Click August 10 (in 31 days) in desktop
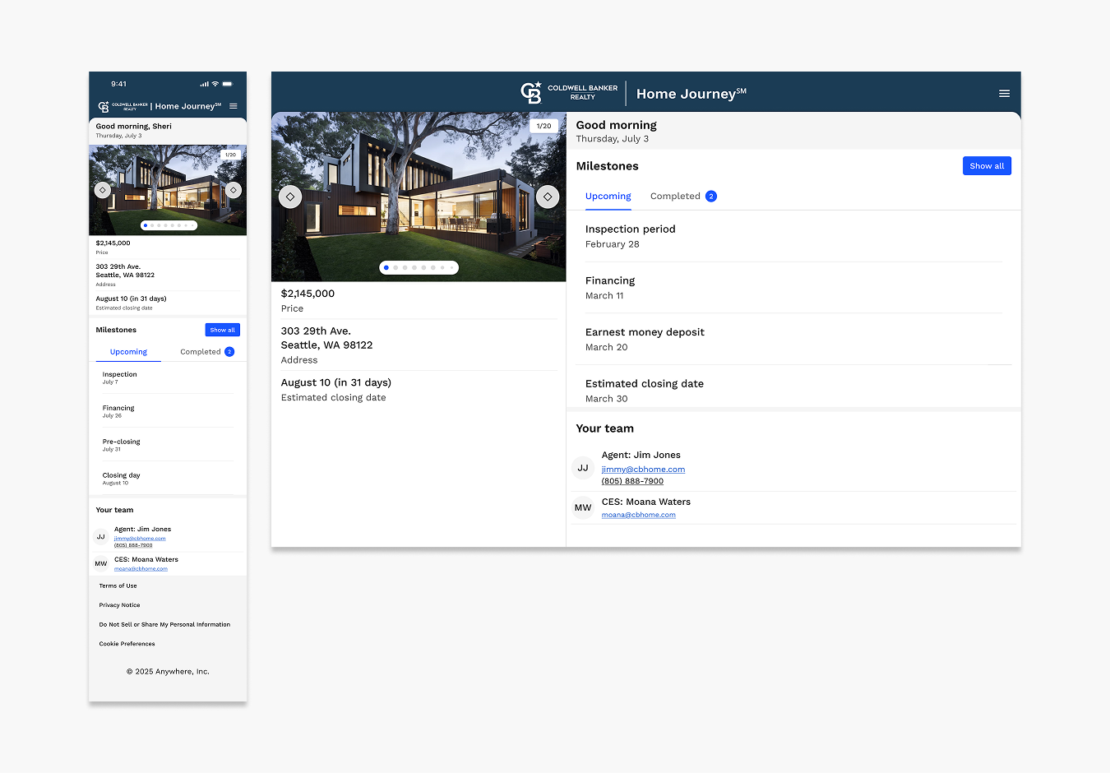This screenshot has height=773, width=1110. [x=336, y=382]
